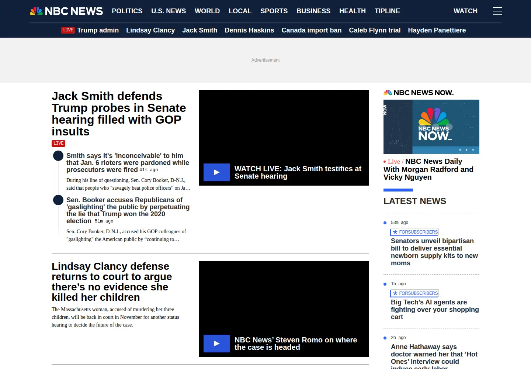The image size is (531, 369).
Task: Open NBC News Daily live show link
Action: tap(428, 169)
